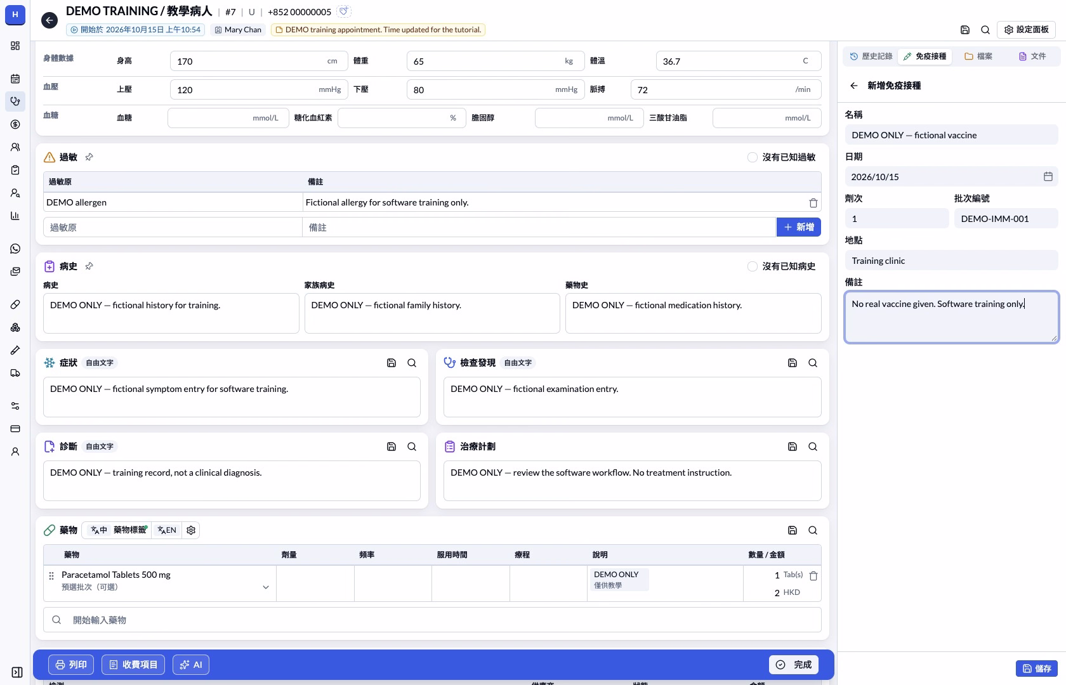The height and width of the screenshot is (685, 1066).
Task: Switch 檢查發現 自由文字 mode selector
Action: point(518,363)
